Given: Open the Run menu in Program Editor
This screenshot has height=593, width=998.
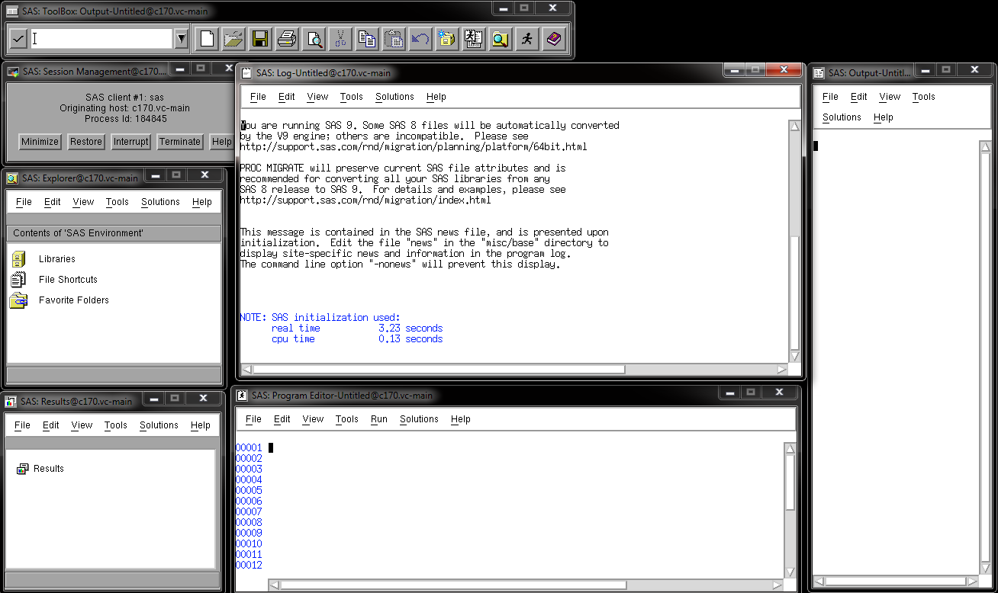Looking at the screenshot, I should 379,419.
